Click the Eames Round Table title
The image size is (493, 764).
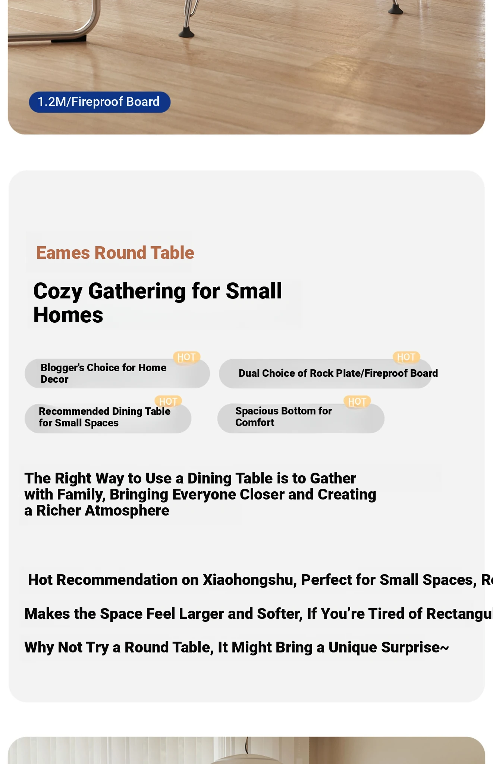pos(115,253)
